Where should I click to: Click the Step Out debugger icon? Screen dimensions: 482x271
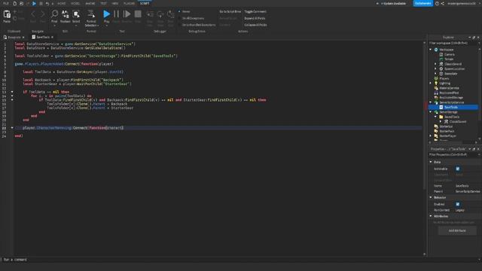click(x=171, y=14)
